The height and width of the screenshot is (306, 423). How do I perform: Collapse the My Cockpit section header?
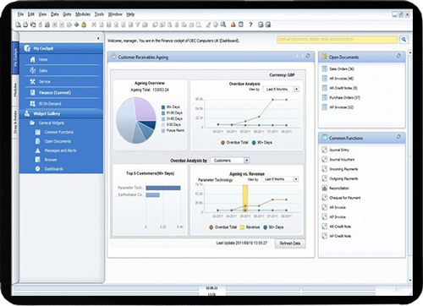point(61,48)
